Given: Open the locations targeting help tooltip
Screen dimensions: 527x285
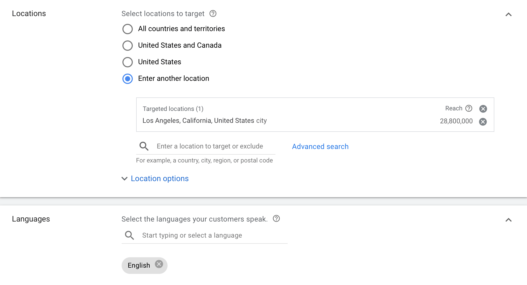Looking at the screenshot, I should pos(213,13).
